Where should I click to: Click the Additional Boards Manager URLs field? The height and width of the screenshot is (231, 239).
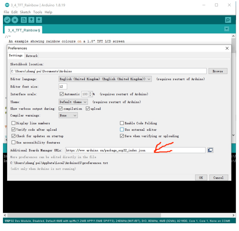click(135, 150)
